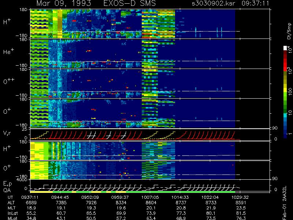
Task: Select the 'QA' row label
Action: [x=7, y=190]
